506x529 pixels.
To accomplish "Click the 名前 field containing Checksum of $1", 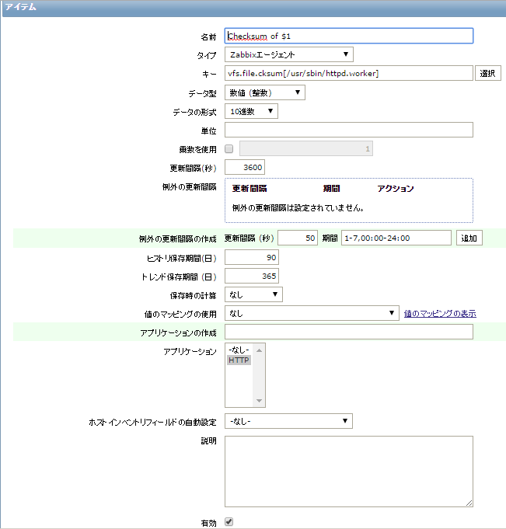I will (x=349, y=36).
